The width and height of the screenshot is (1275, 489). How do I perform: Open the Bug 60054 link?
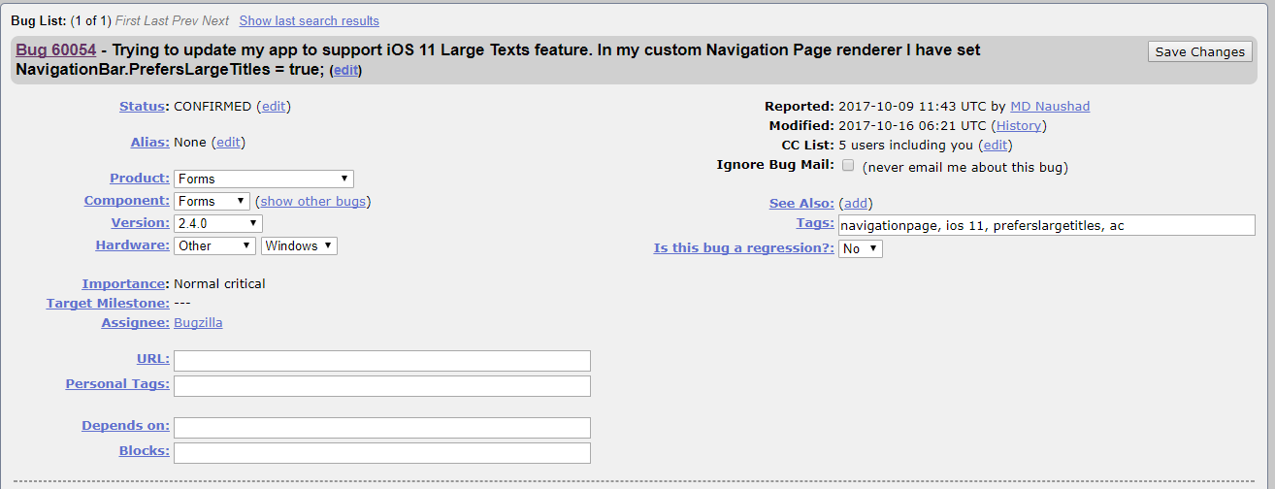(55, 50)
